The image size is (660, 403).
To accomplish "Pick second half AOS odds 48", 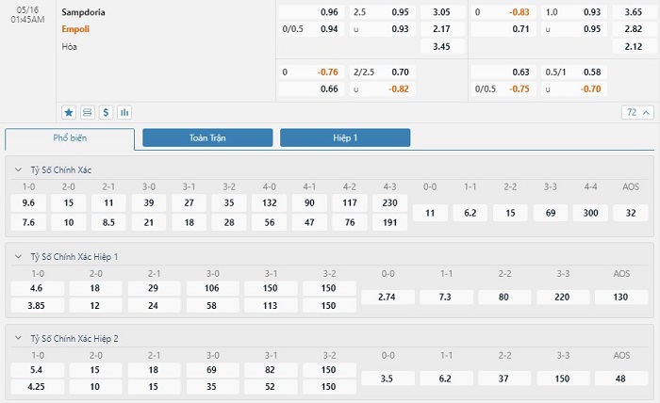I will [620, 379].
